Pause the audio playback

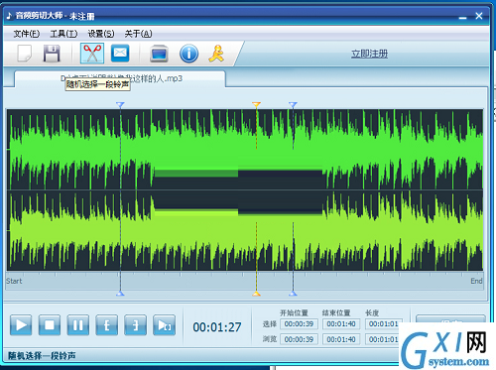click(x=78, y=325)
